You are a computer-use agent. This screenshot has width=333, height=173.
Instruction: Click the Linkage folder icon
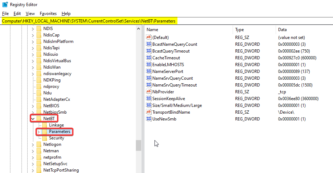pos(44,125)
